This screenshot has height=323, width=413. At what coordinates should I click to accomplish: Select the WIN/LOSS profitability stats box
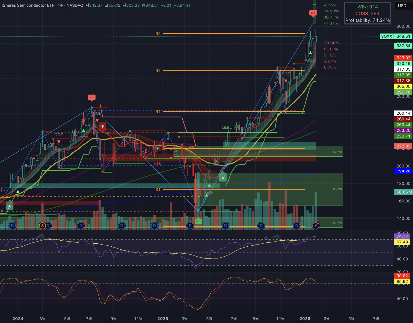tap(367, 14)
